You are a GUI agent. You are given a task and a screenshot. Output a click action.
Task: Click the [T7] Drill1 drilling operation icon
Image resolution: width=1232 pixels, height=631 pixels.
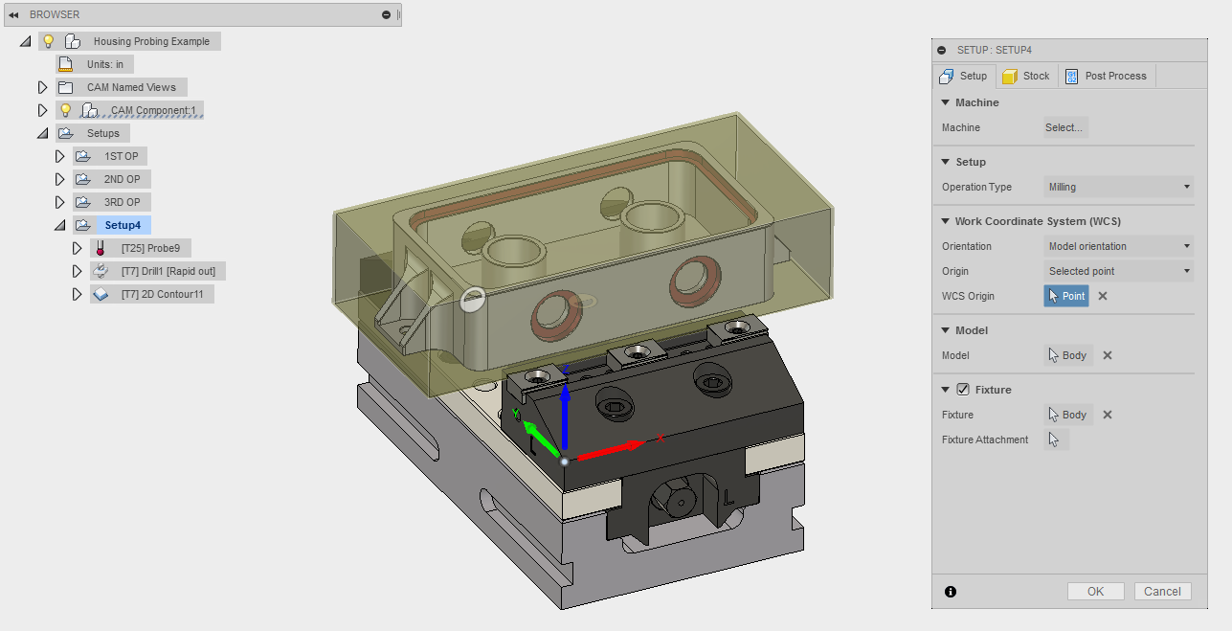(x=100, y=270)
